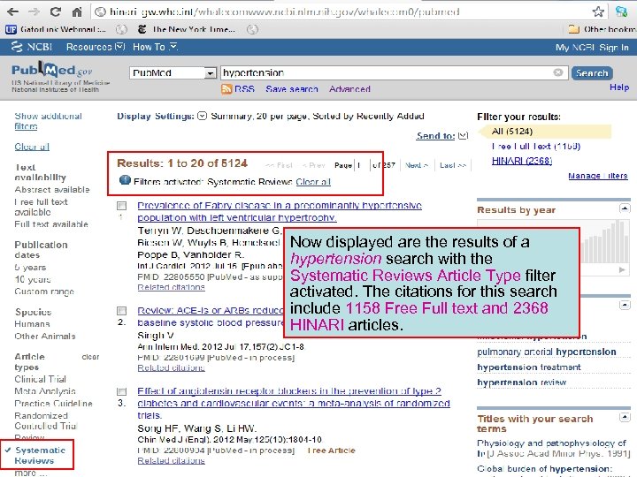Filter publication dates to 5 years
This screenshot has height=477, width=637.
point(30,268)
